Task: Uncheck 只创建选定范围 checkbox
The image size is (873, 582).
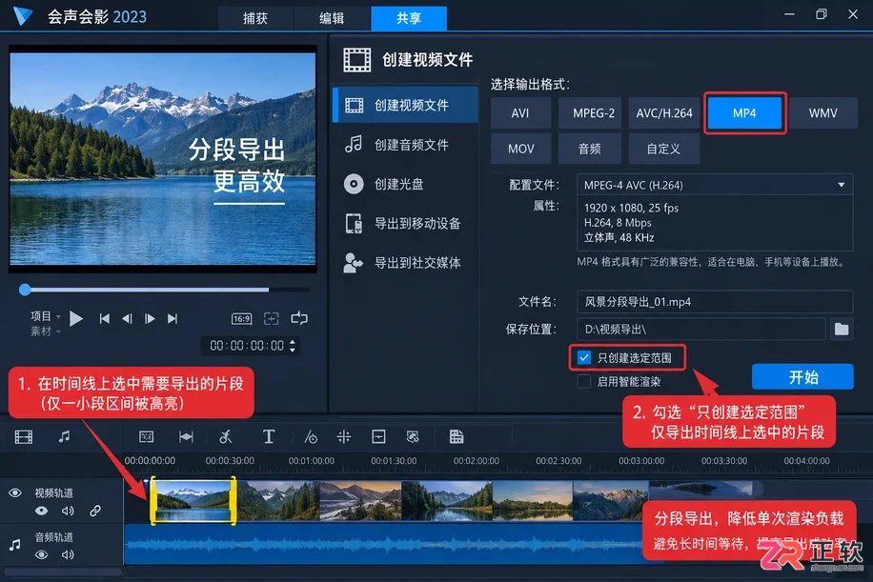Action: [x=583, y=358]
